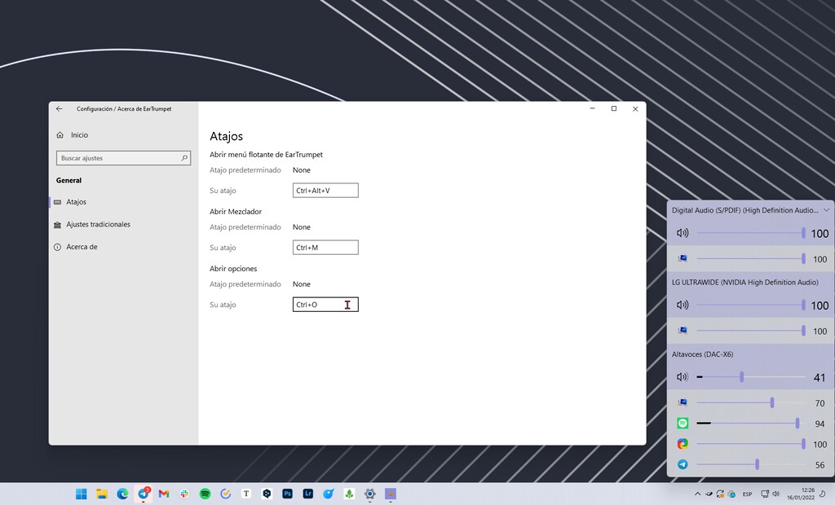This screenshot has height=505, width=835.
Task: Expand the Digital Audio (S/PDIF) device dropdown
Action: (x=826, y=210)
